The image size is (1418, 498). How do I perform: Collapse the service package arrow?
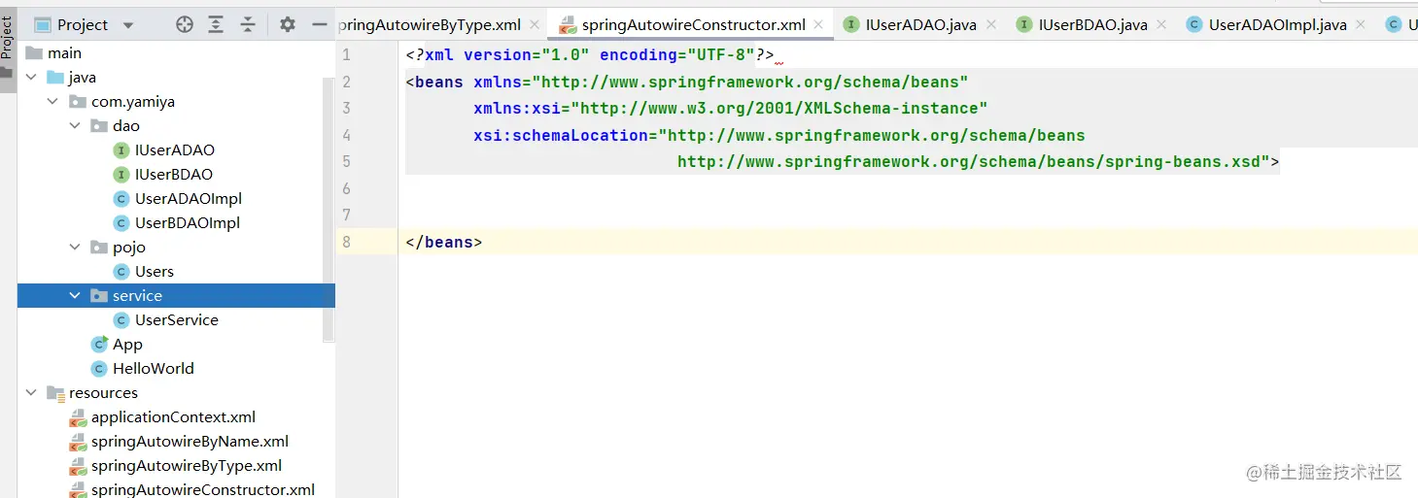pos(75,296)
